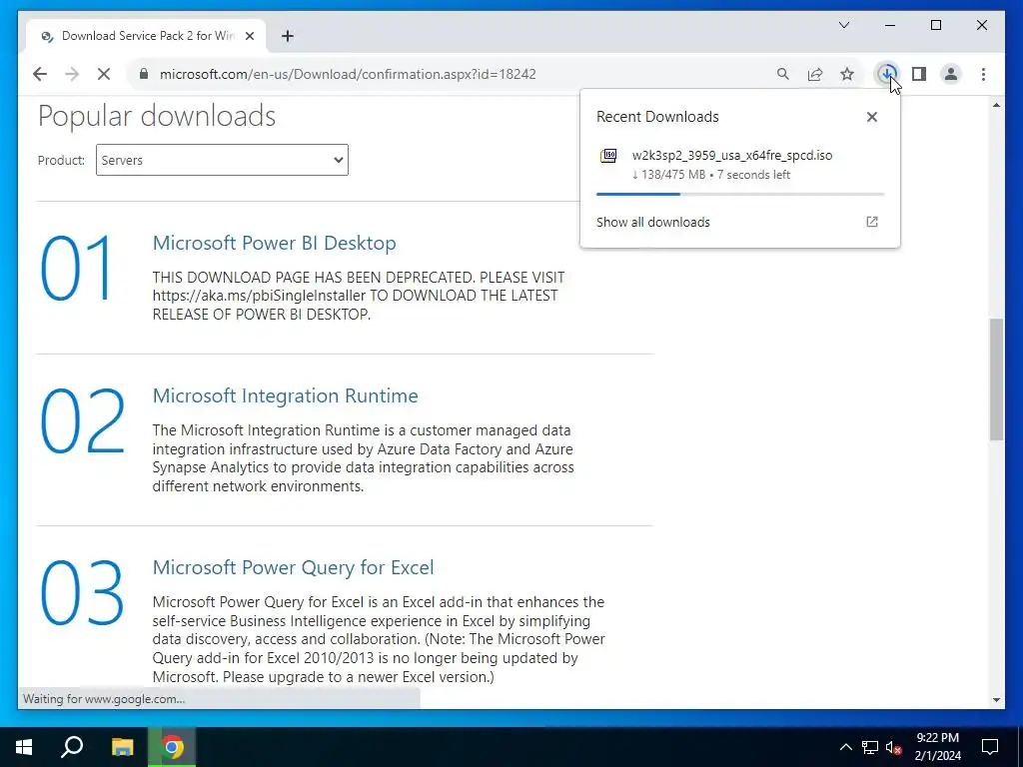Click the 138/475 MB download status text
The width and height of the screenshot is (1023, 767).
(711, 175)
